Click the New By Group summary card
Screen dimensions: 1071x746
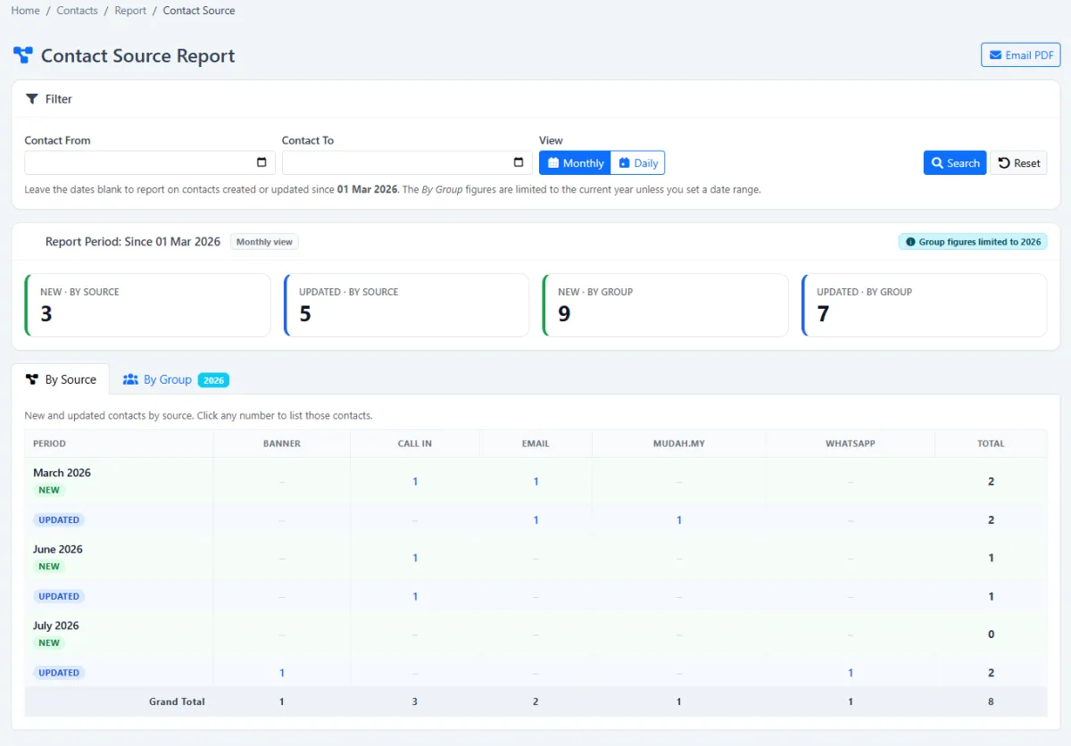click(x=665, y=305)
